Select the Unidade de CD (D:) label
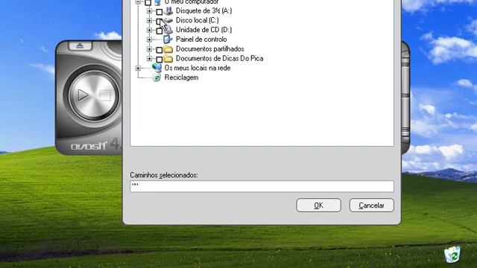The width and height of the screenshot is (477, 268). [203, 30]
